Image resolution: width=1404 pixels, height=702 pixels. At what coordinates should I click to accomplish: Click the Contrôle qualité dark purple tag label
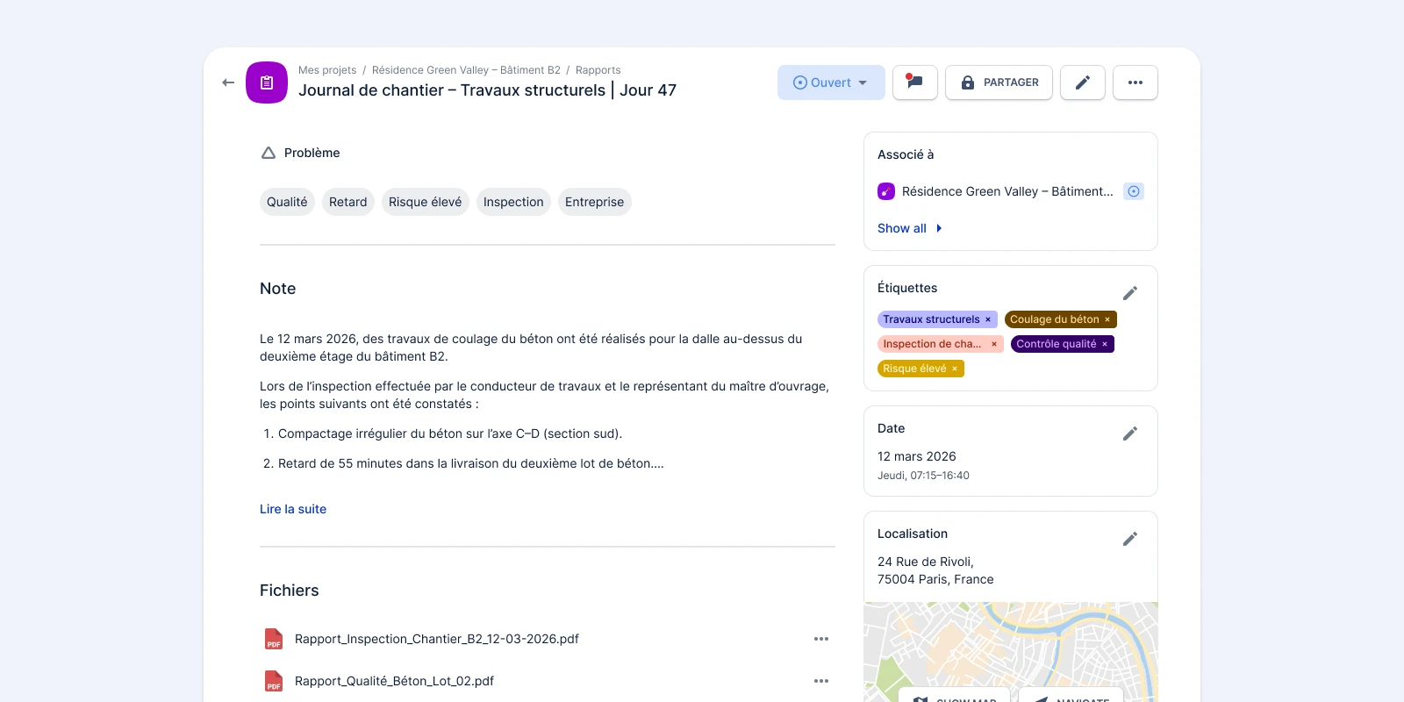click(1056, 344)
